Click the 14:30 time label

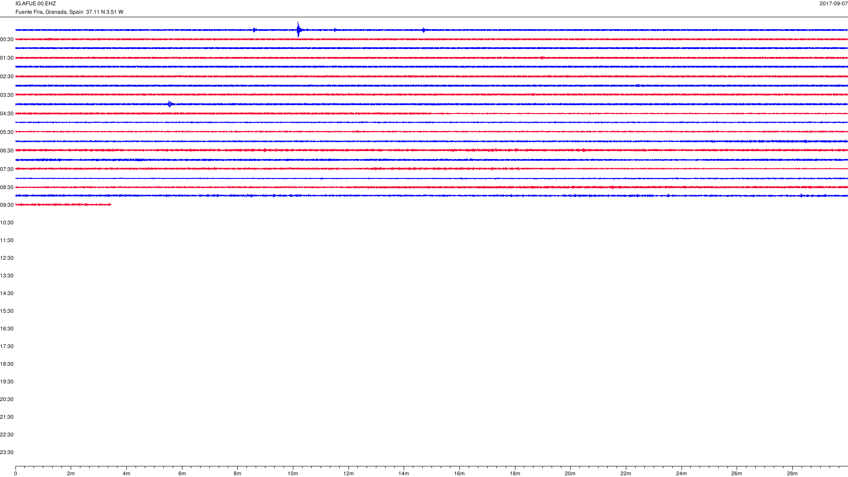pos(7,293)
